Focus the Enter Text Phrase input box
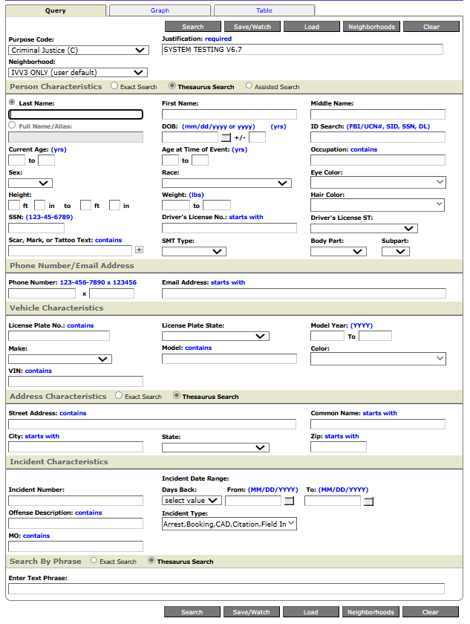Image resolution: width=470 pixels, height=624 pixels. (x=226, y=589)
